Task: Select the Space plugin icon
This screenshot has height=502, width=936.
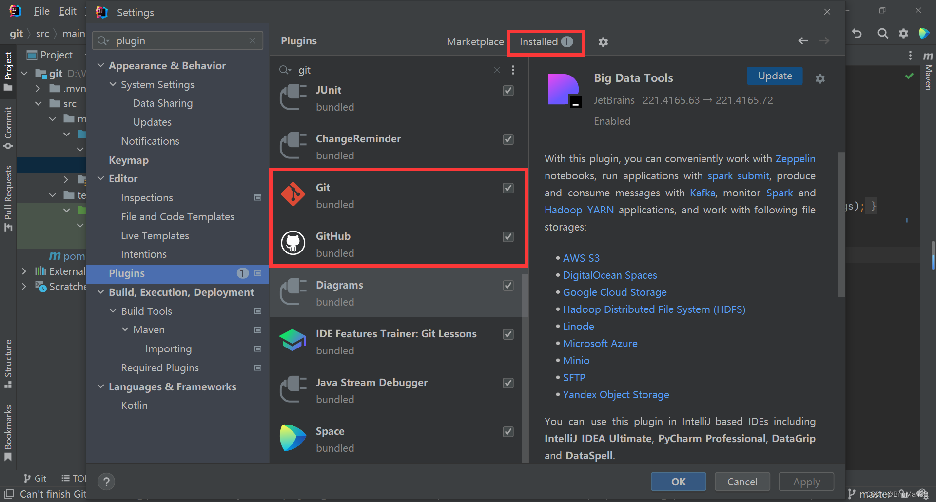Action: pyautogui.click(x=293, y=438)
